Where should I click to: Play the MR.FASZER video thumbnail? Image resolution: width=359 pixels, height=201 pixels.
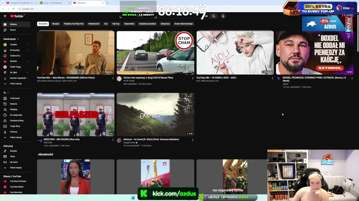76,114
